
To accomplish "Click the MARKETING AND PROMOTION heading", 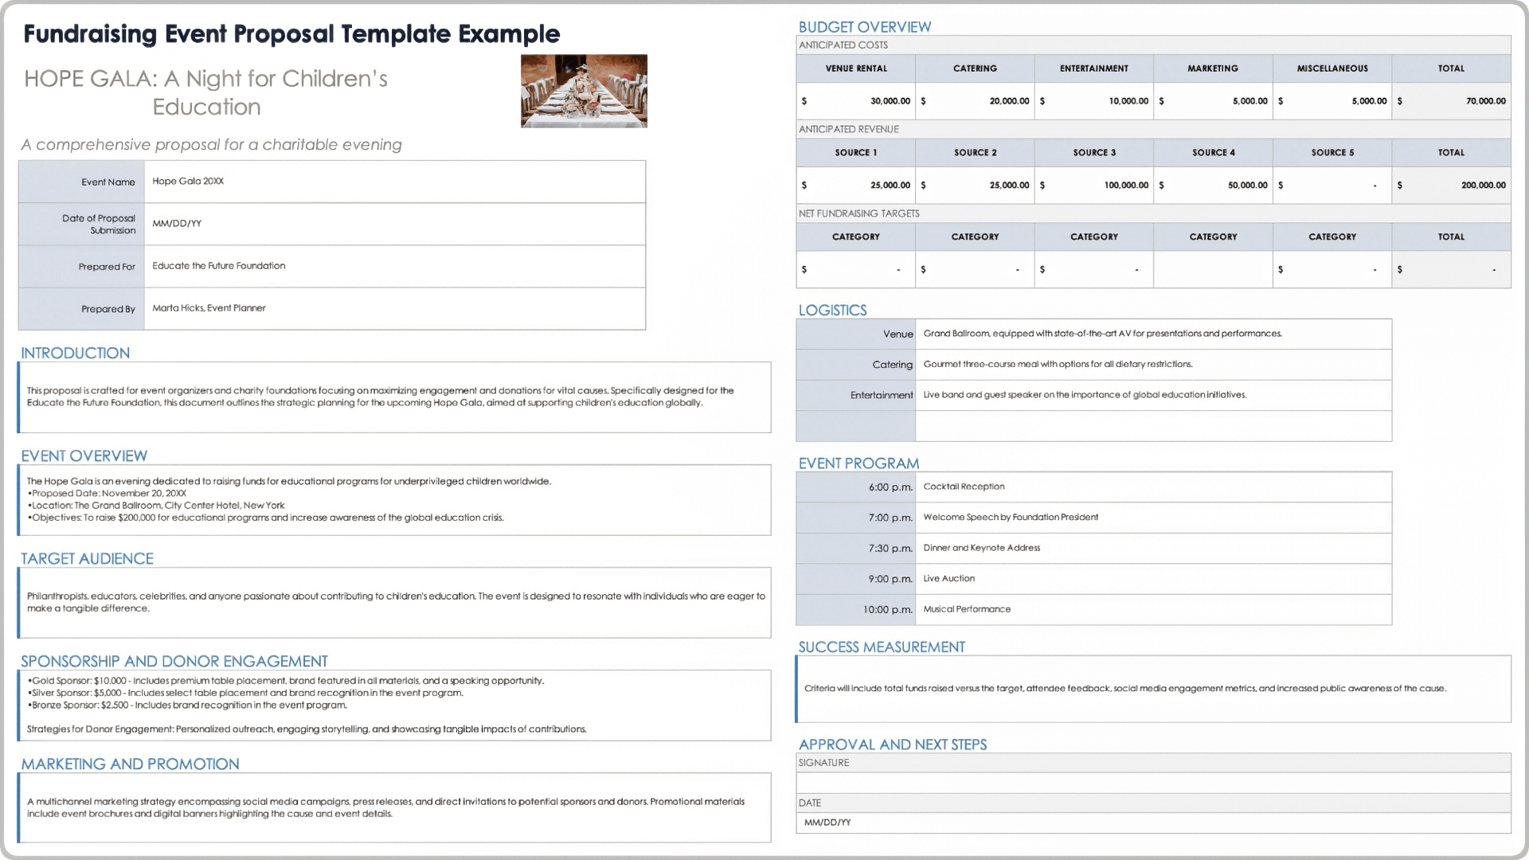I will click(130, 764).
